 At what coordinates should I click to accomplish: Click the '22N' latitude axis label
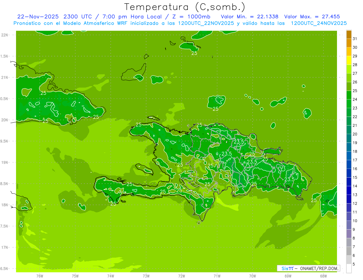pos(4,35)
